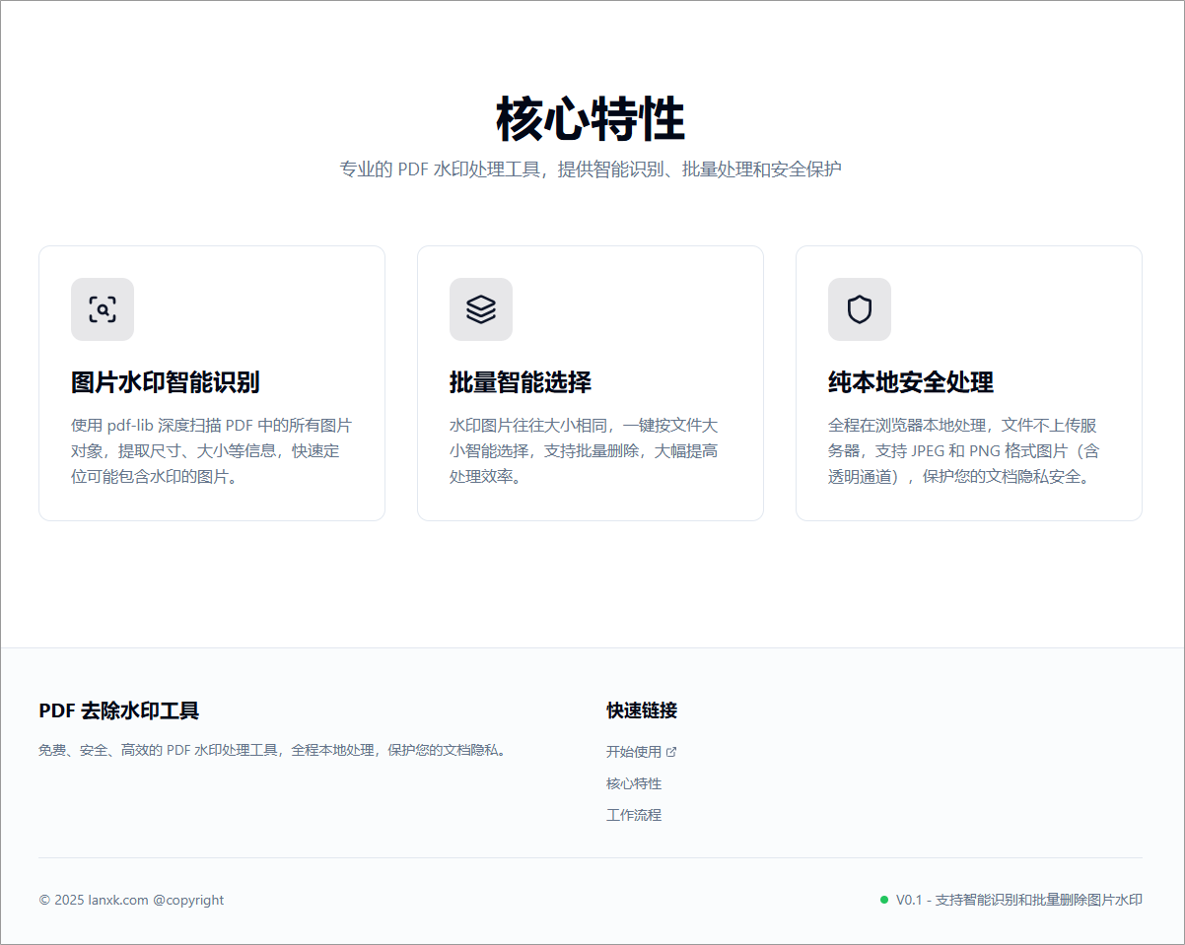Click the magnifier symbol inside the scan frame icon
This screenshot has width=1185, height=945.
(102, 309)
